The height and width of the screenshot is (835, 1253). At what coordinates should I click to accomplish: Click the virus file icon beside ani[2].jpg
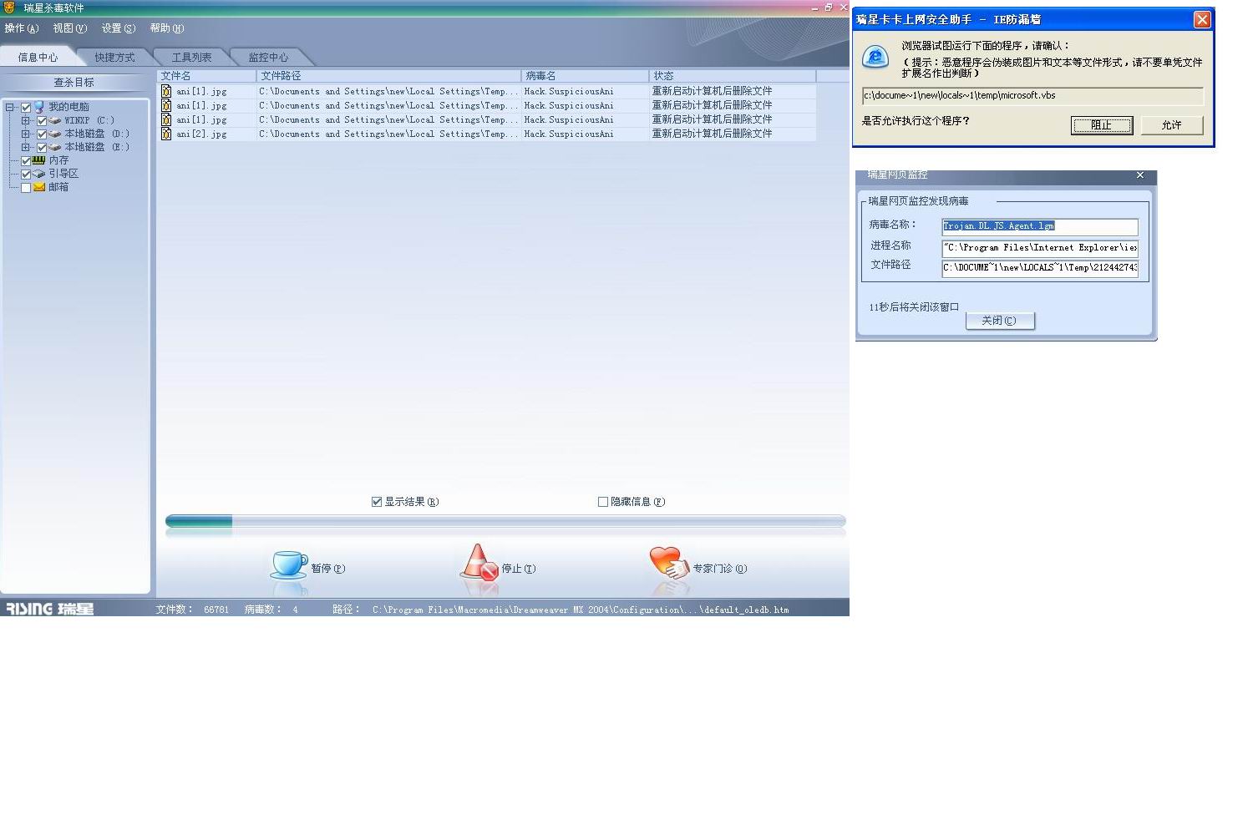(x=166, y=134)
